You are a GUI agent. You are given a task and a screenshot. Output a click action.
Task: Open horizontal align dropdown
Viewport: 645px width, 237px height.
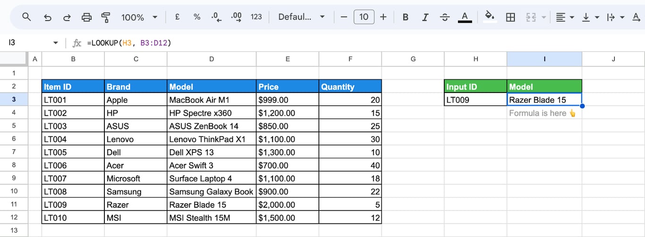pyautogui.click(x=565, y=17)
